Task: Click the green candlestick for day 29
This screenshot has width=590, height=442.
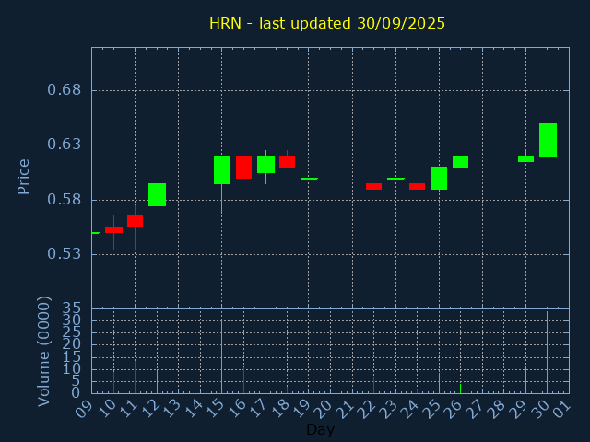Action: (x=525, y=158)
